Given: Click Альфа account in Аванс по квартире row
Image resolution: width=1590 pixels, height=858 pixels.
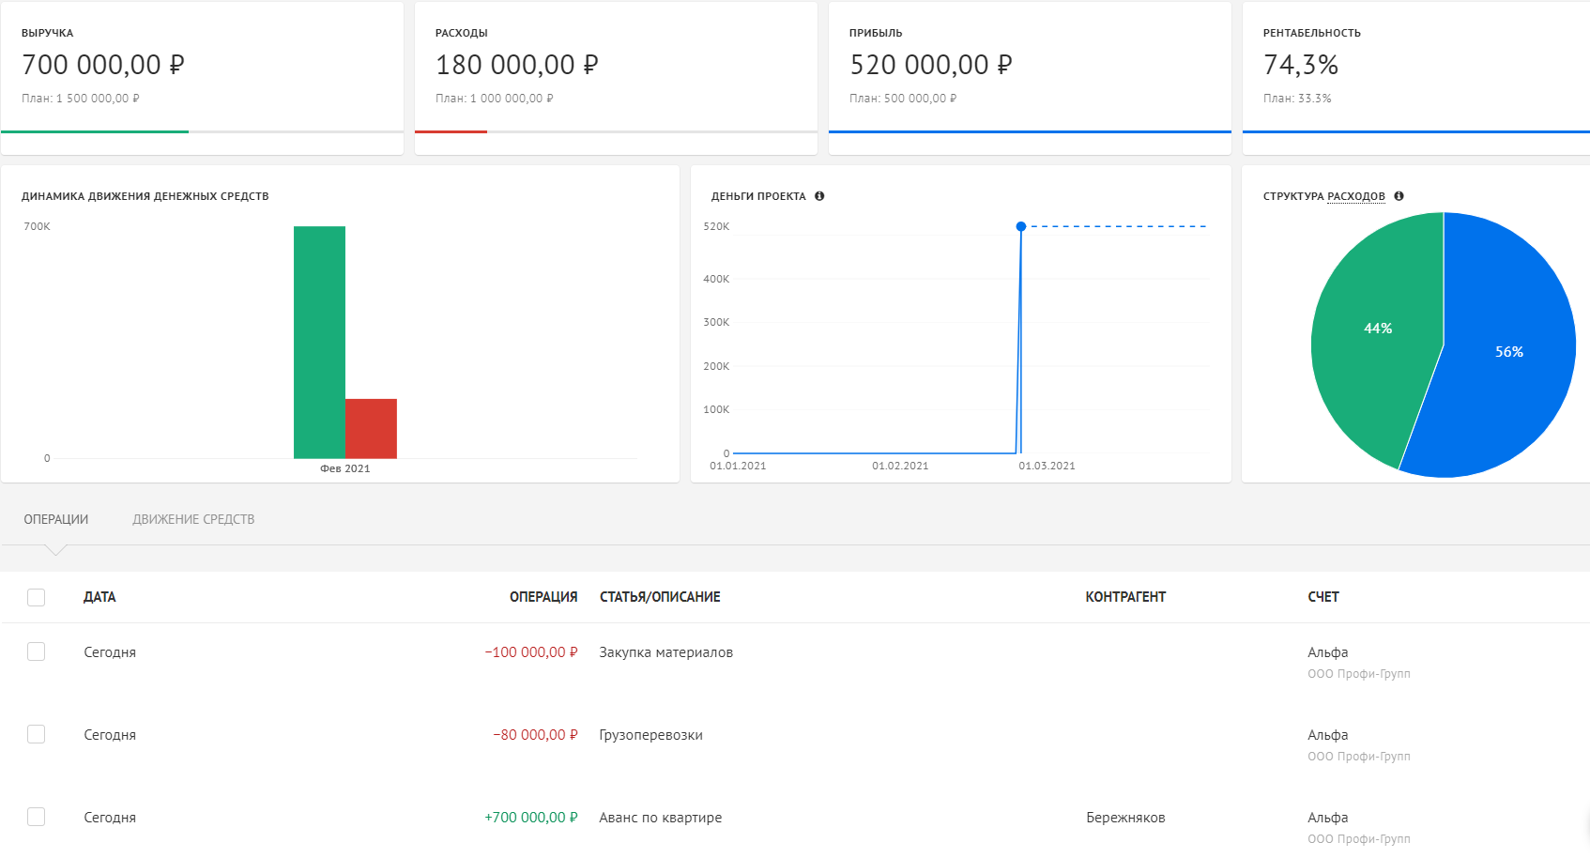Looking at the screenshot, I should pos(1328,818).
